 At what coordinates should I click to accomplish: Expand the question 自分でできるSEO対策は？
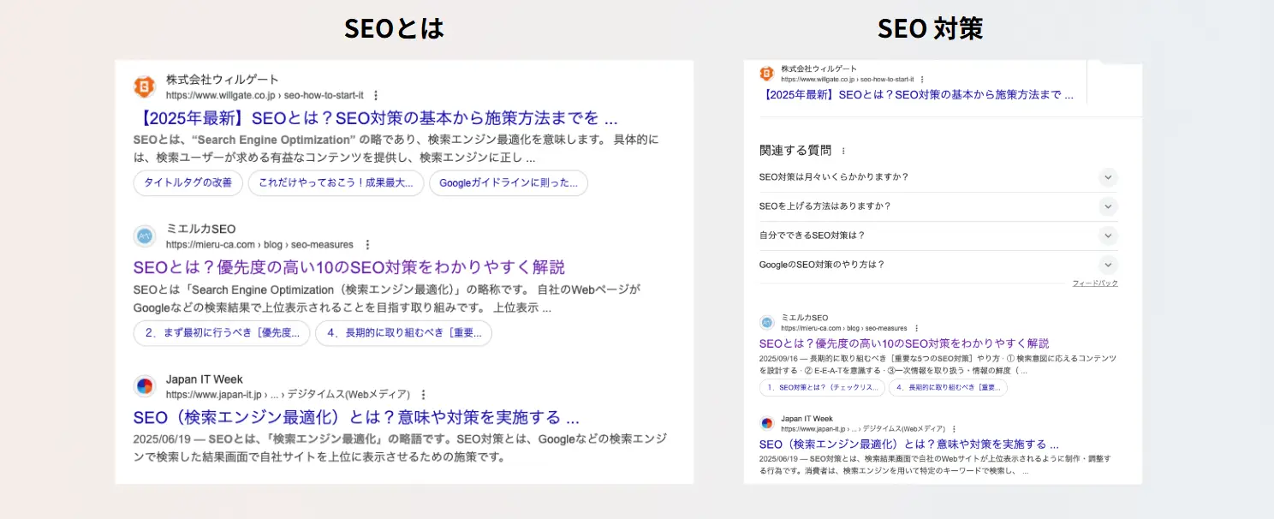click(1108, 236)
